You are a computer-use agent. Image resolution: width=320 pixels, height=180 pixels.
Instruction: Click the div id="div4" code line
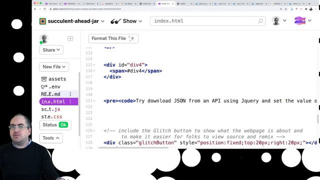pyautogui.click(x=125, y=65)
